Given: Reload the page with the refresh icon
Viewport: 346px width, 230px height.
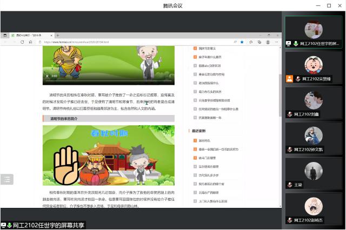Looking at the screenshot, I should point(22,42).
